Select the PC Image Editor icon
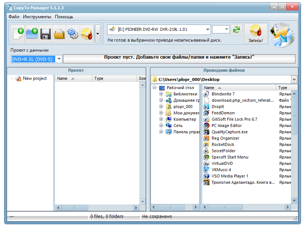Screen dimensions: 304x225 tap(206, 125)
